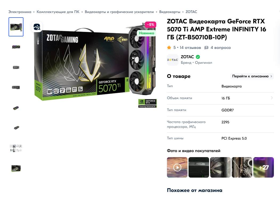Click the questions speech bubble icon
This screenshot has height=197, width=280.
coord(206,48)
